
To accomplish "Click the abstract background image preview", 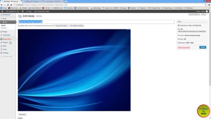I will (x=74, y=70).
